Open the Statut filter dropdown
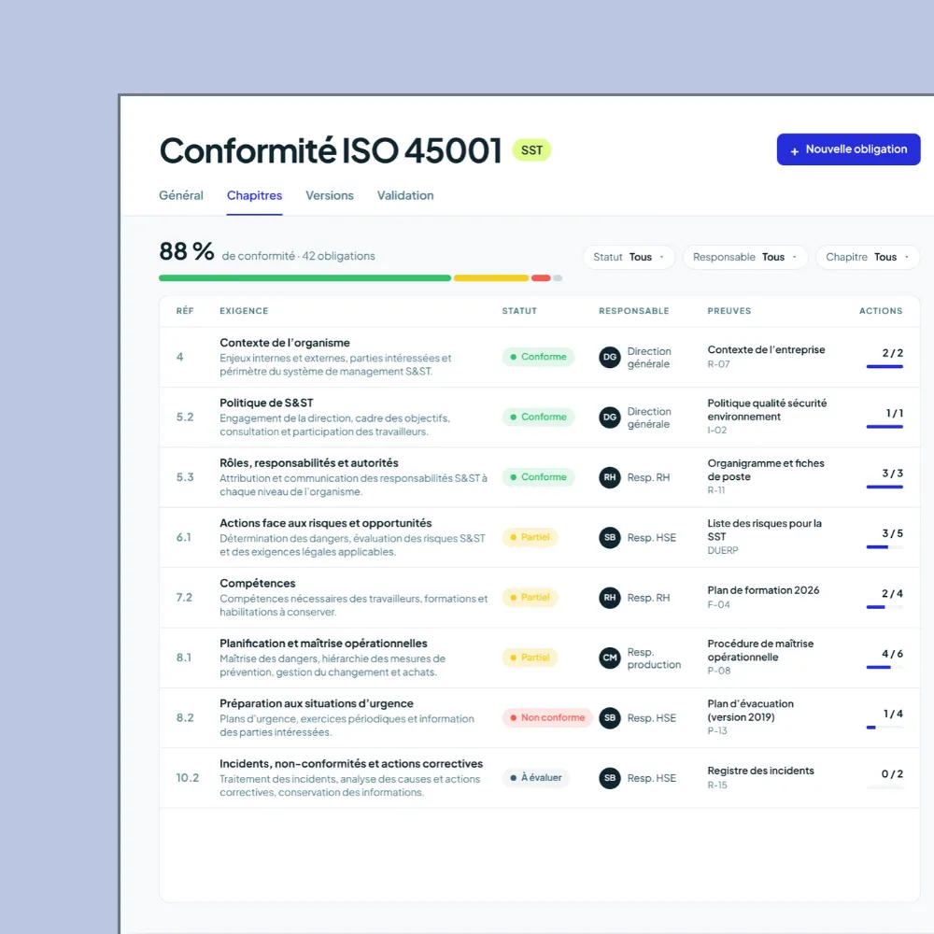 tap(629, 258)
